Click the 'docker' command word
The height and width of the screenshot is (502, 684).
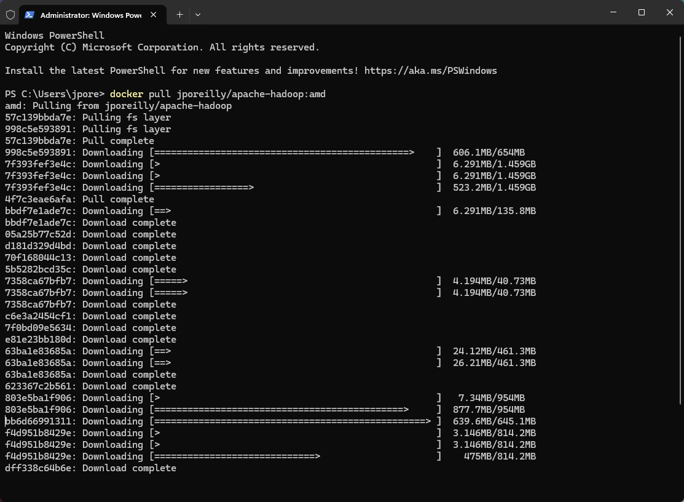click(127, 94)
